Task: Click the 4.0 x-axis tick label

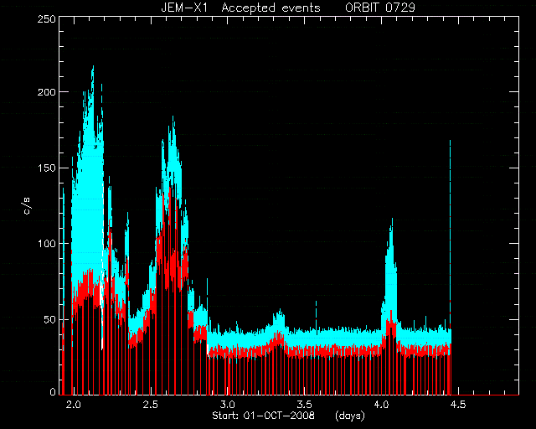Action: 381,405
